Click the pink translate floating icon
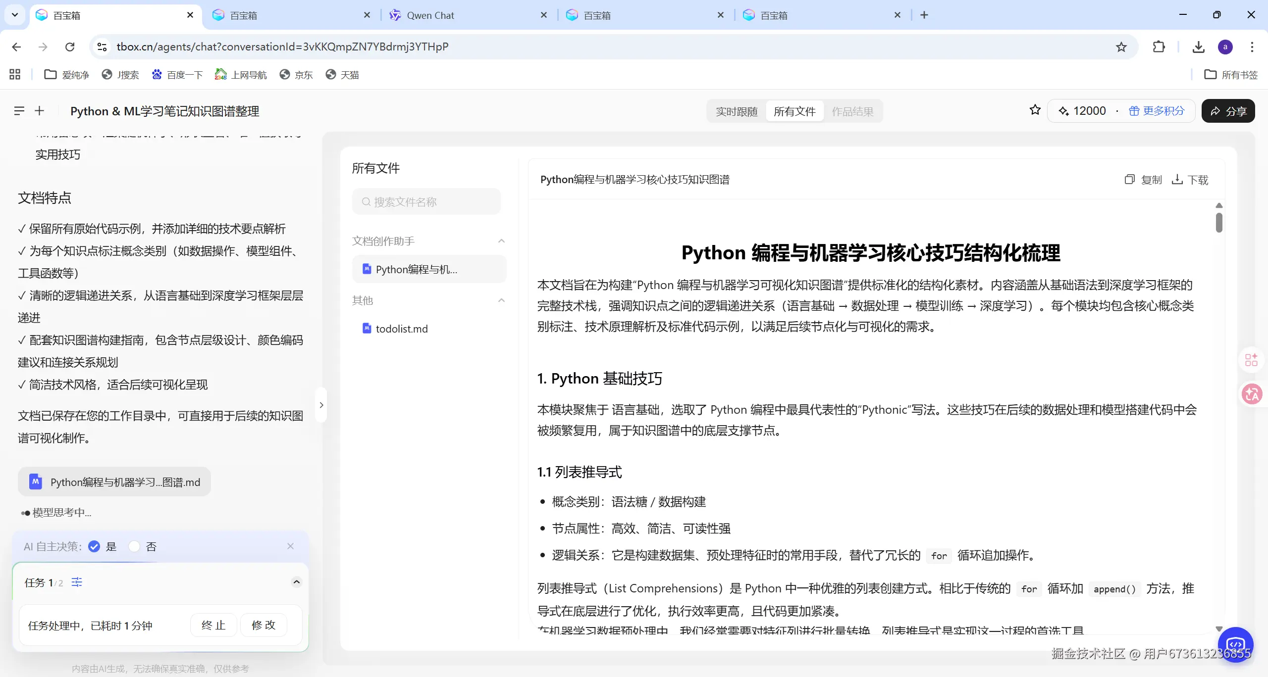The image size is (1268, 677). [x=1252, y=394]
